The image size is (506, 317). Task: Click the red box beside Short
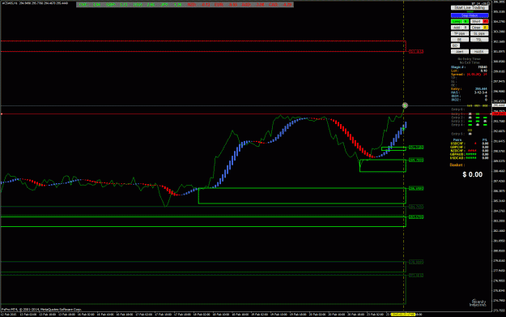pos(485,21)
